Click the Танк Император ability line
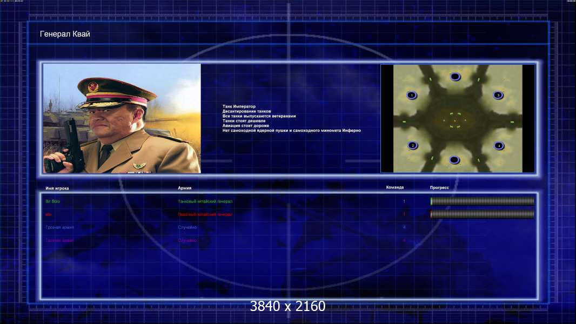The height and width of the screenshot is (324, 576). coord(239,106)
